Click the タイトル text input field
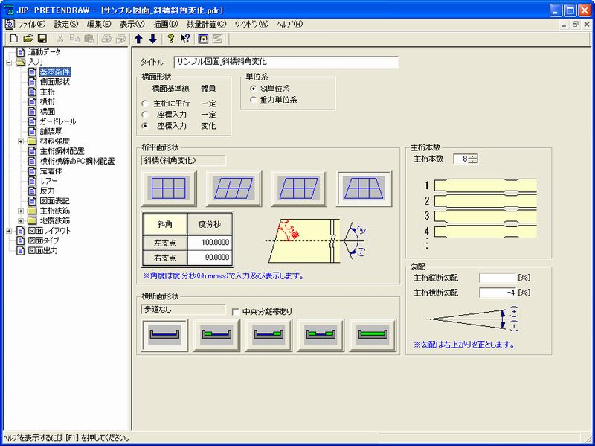The height and width of the screenshot is (446, 595). [286, 63]
